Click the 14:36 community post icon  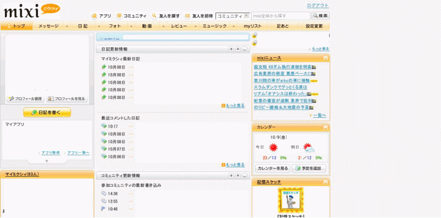104,194
